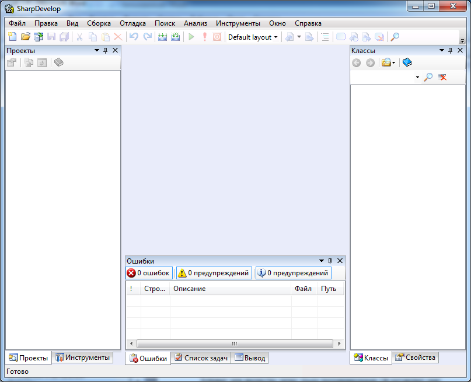
Task: Click the scroll left arrow in errors list
Action: tap(131, 344)
